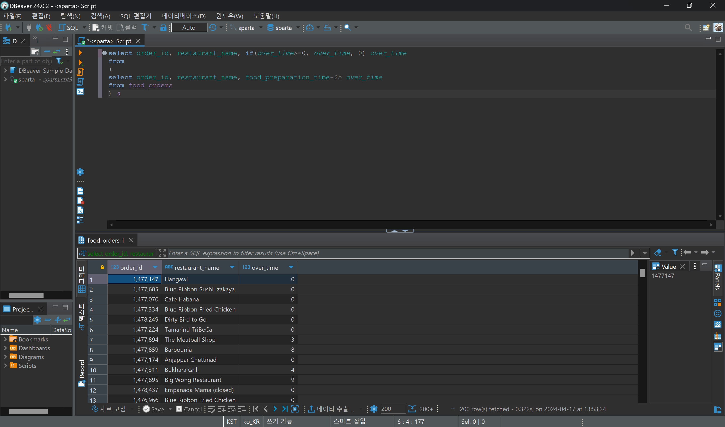Toggle the Auto commit mode button
Viewport: 725px width, 427px height.
tap(189, 28)
